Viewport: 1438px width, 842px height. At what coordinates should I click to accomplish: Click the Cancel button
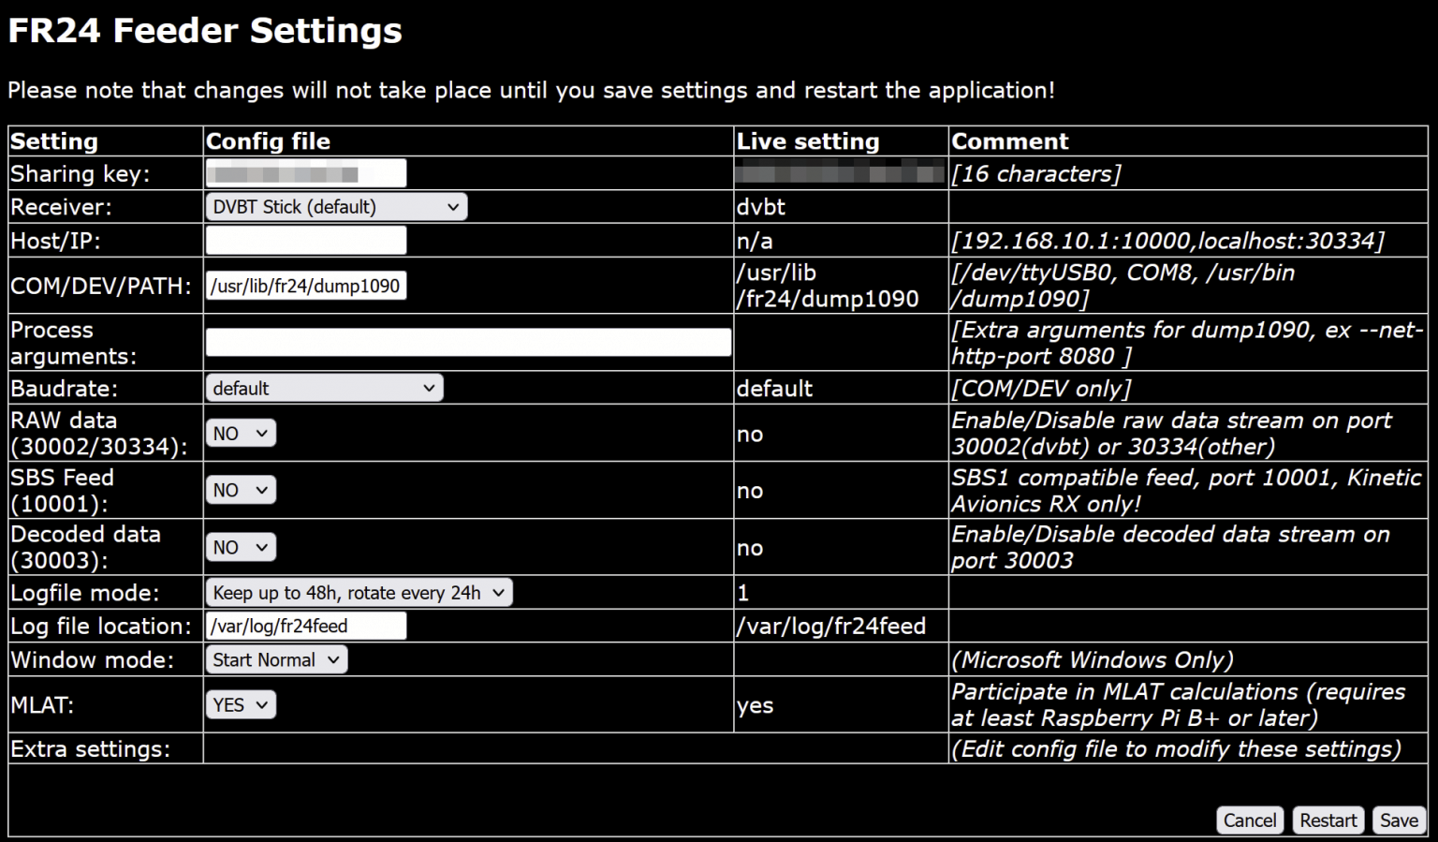pyautogui.click(x=1250, y=820)
